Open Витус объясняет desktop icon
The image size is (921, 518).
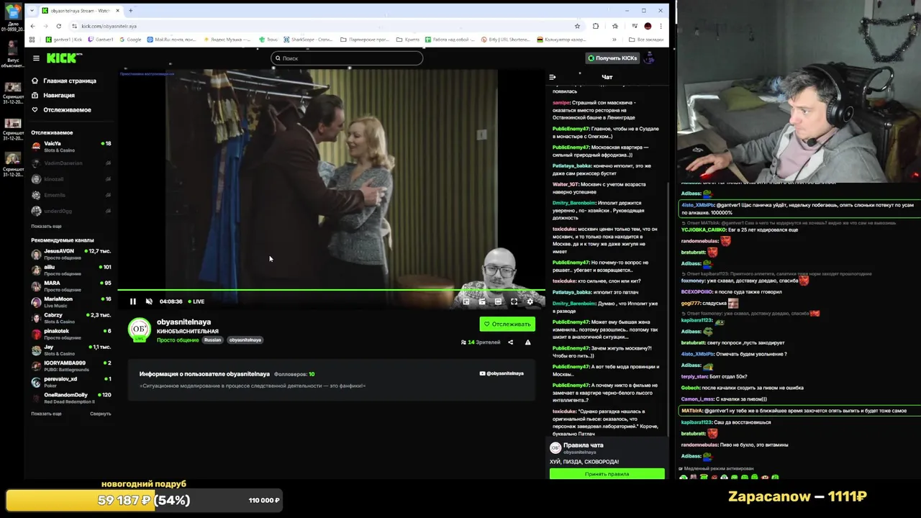[x=12, y=54]
